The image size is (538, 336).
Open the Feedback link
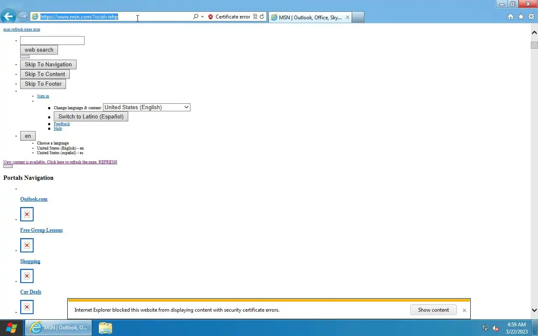62,124
